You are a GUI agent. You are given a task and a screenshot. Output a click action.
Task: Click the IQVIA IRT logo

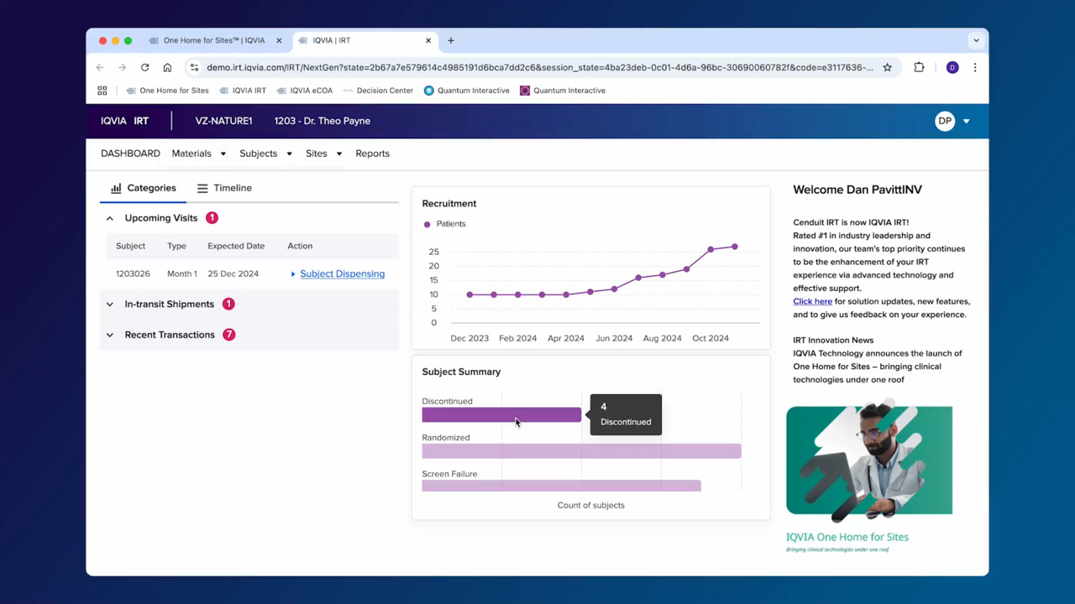(124, 121)
